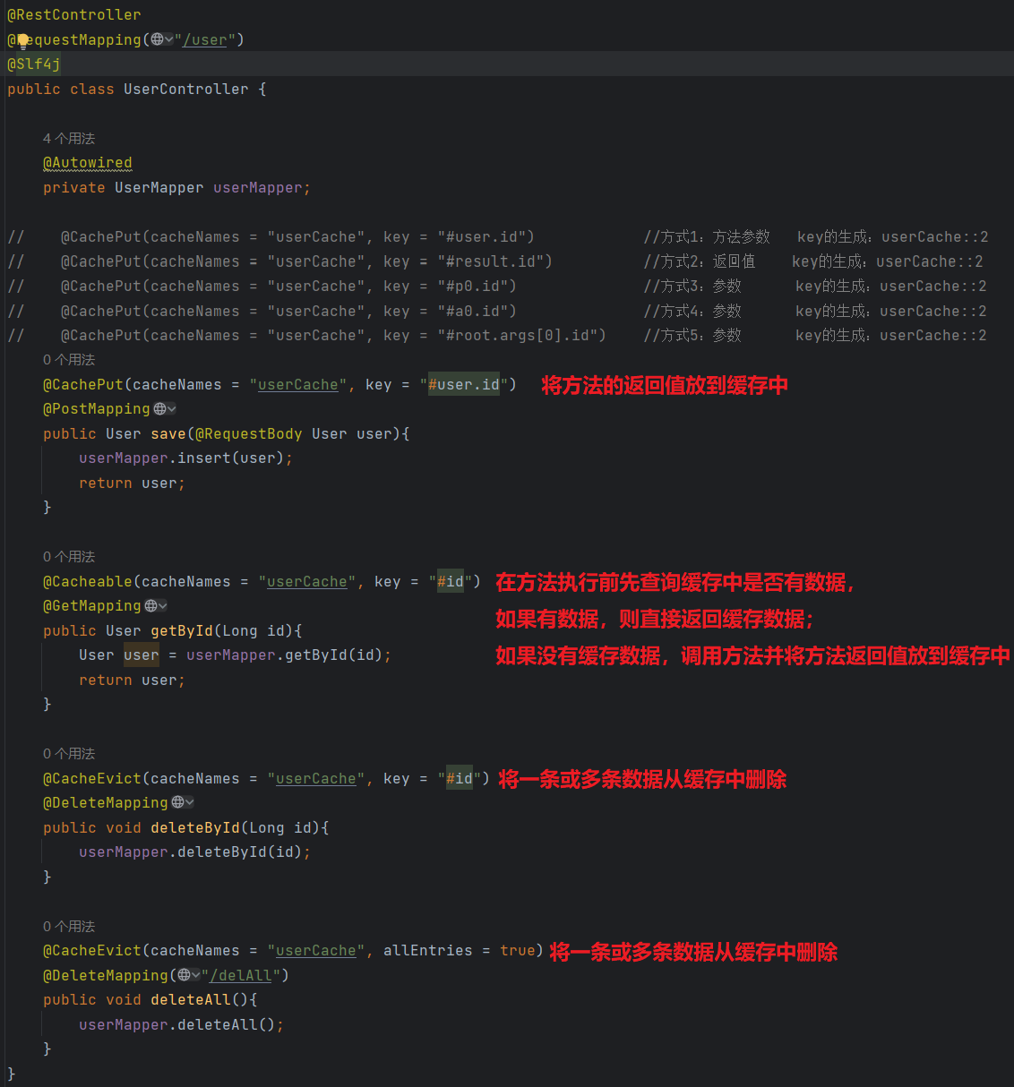Show the "4 个用法" usages above @Autowired
Image resolution: width=1014 pixels, height=1087 pixels.
coord(69,139)
